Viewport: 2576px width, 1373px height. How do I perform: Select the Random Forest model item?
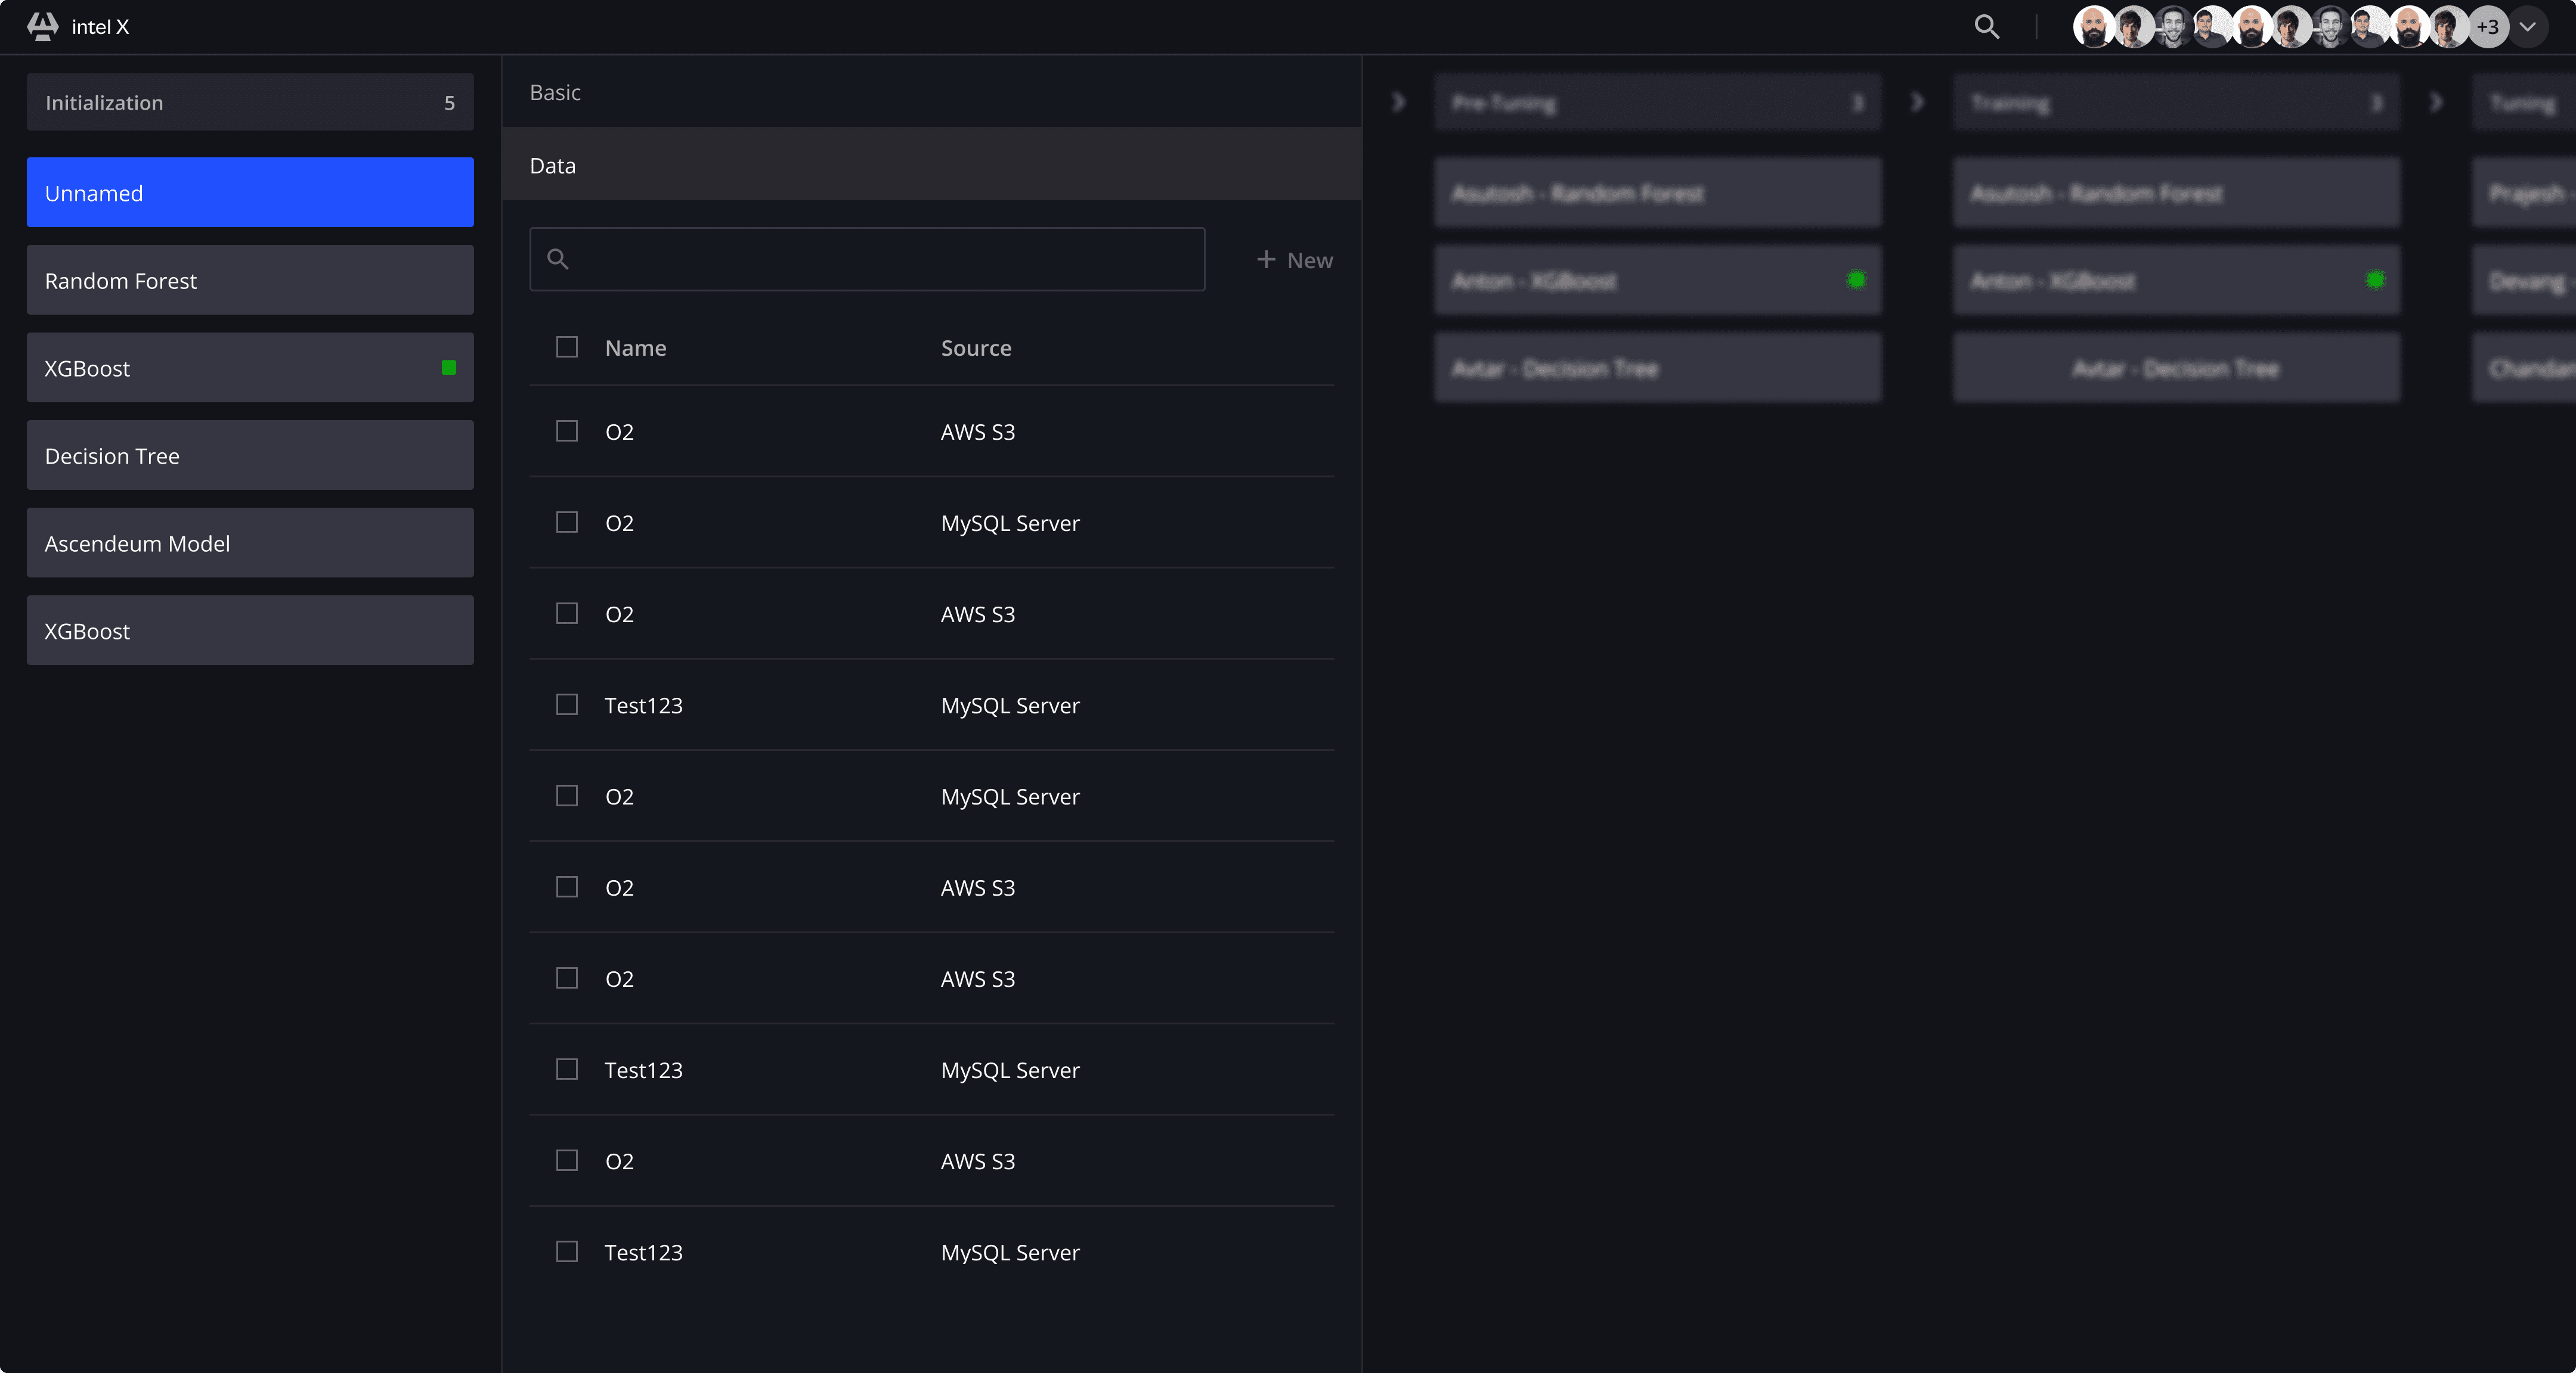pos(250,281)
